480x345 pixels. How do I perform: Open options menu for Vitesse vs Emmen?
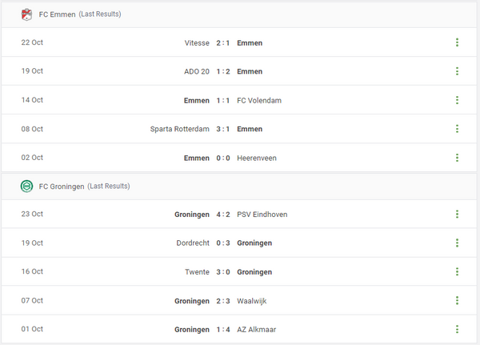(x=457, y=42)
